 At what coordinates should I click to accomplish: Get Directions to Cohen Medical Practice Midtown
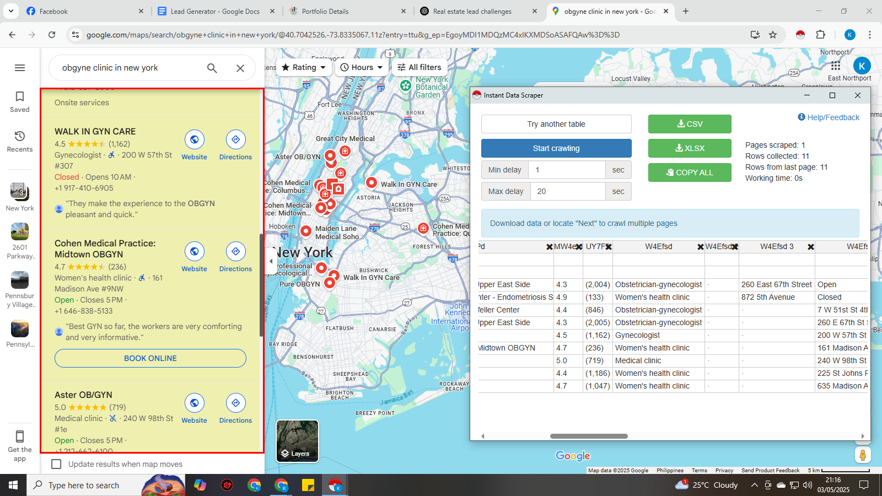[235, 257]
